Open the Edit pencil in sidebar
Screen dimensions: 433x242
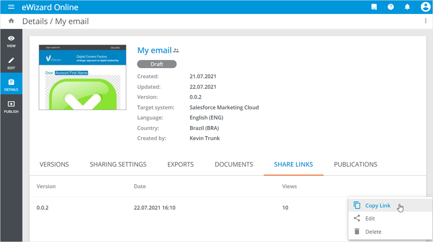coord(11,63)
